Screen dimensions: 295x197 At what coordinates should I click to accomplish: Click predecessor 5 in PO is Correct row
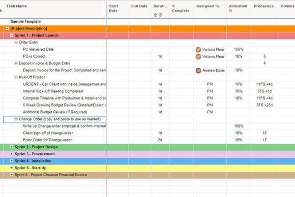click(265, 56)
